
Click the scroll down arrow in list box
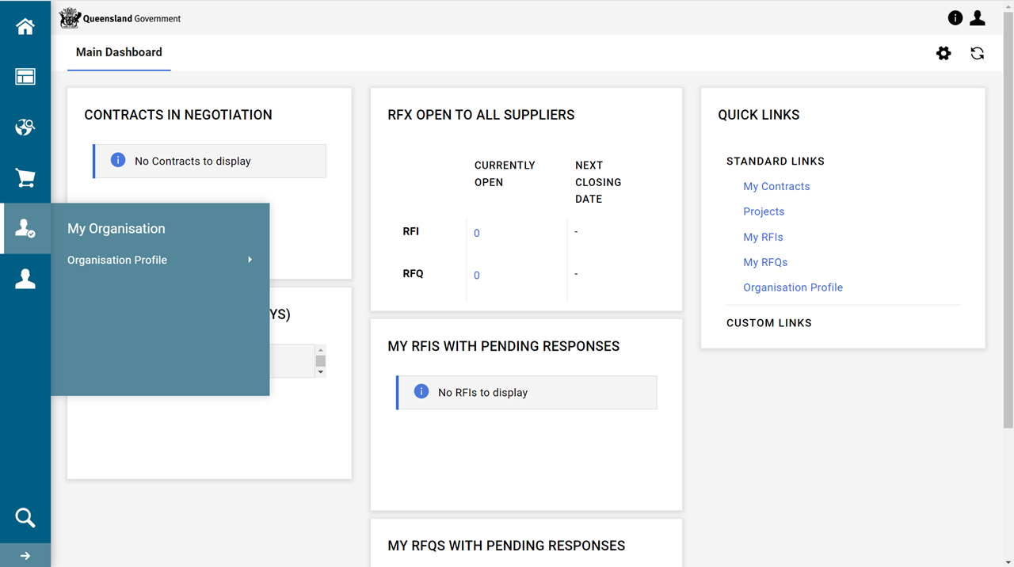click(x=321, y=372)
